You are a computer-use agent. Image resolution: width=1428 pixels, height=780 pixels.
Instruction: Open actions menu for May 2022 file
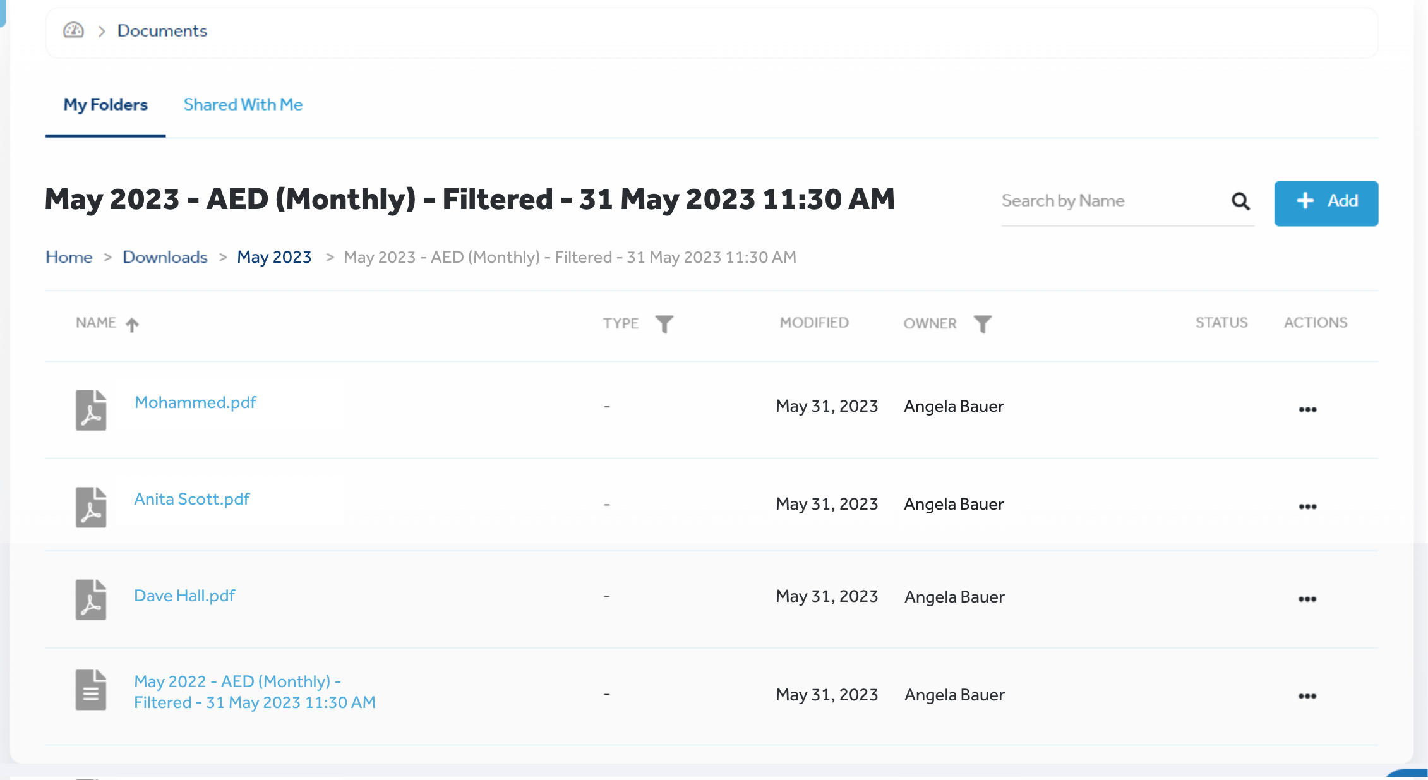pos(1307,696)
